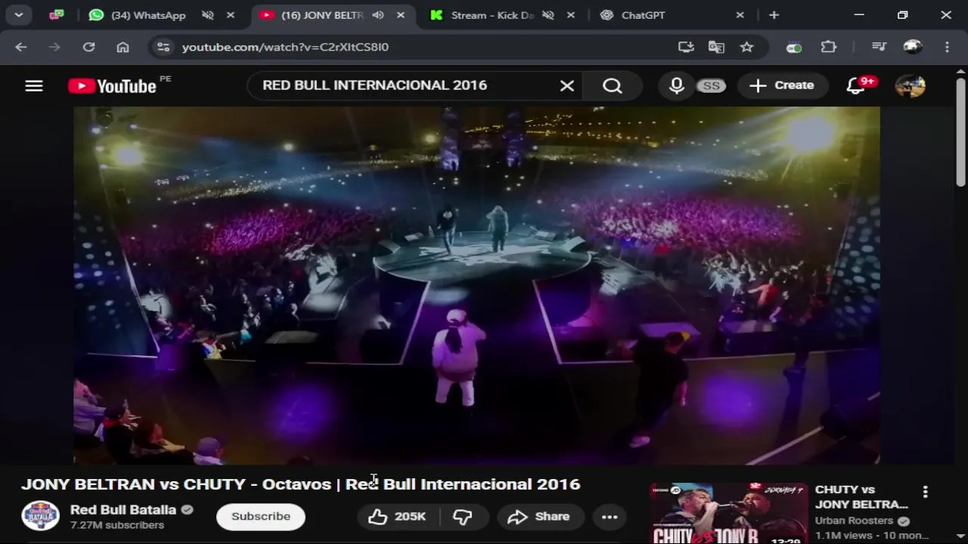Go to the browser home page
968x544 pixels.
[x=123, y=47]
